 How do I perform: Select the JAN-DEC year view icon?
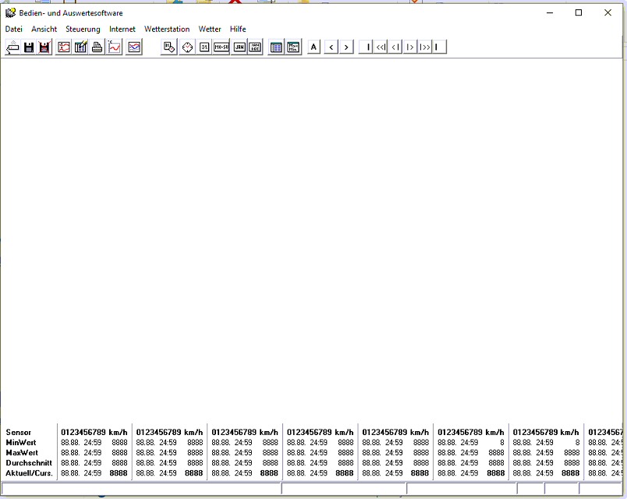point(255,48)
